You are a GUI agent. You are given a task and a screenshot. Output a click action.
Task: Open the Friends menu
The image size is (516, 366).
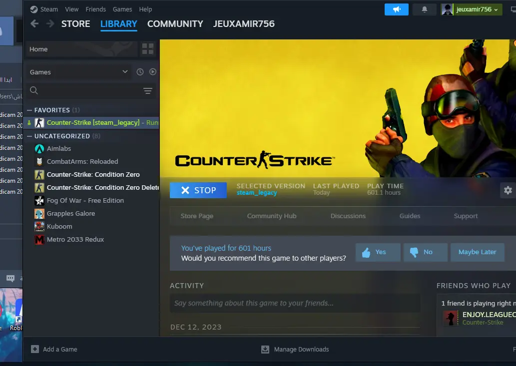click(96, 9)
